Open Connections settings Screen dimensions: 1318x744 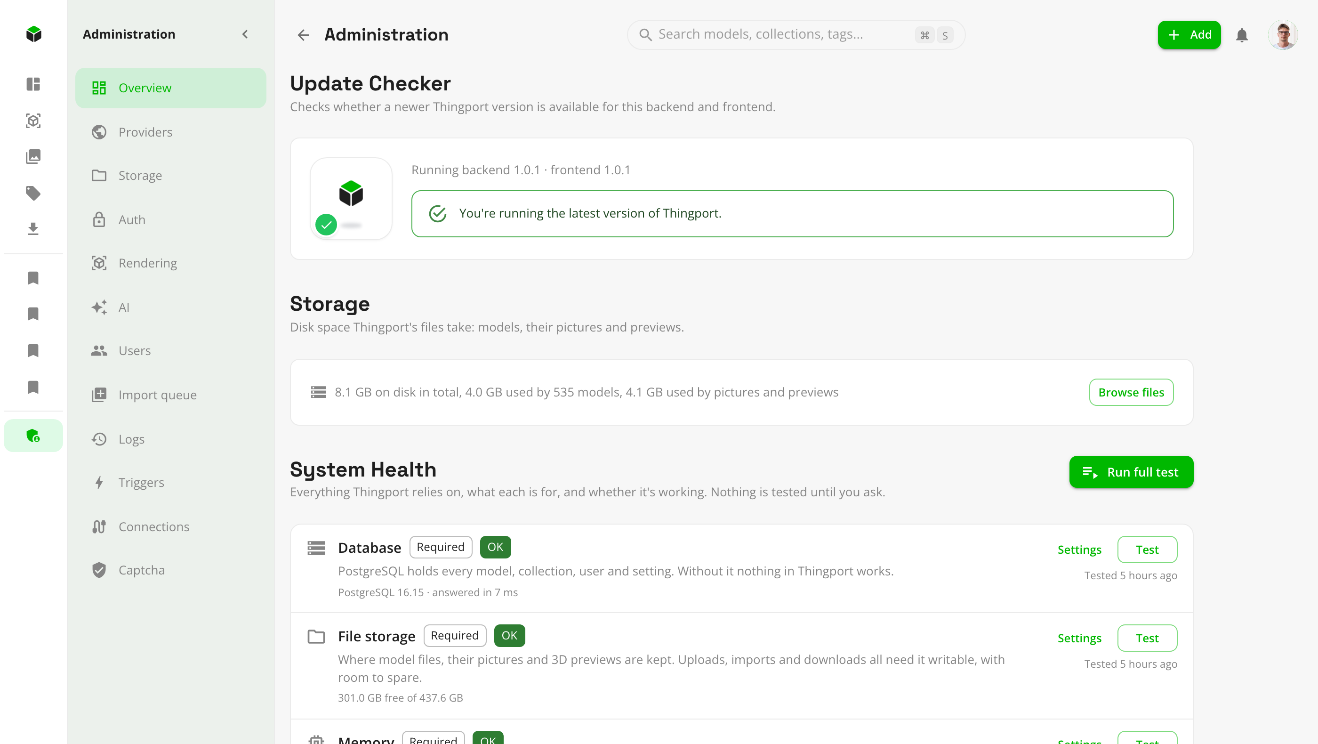(171, 526)
